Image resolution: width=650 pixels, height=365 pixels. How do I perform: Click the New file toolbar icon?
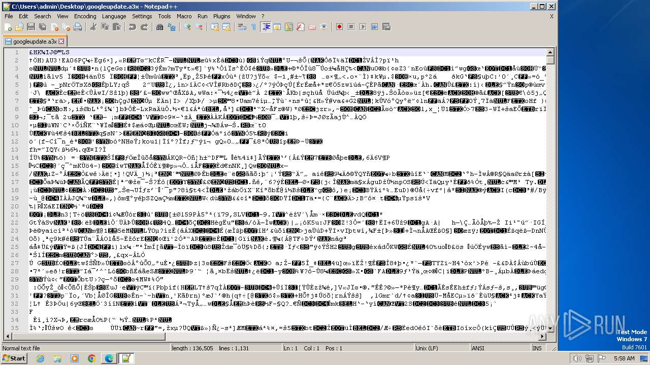tap(8, 27)
